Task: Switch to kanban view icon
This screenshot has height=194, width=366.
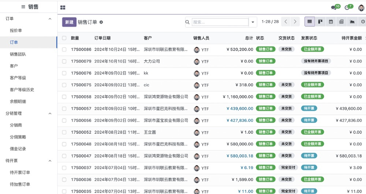Action: 320,22
